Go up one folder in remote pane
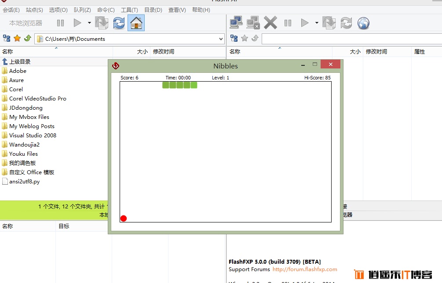Screen dimensions: 442x283 tap(255, 38)
